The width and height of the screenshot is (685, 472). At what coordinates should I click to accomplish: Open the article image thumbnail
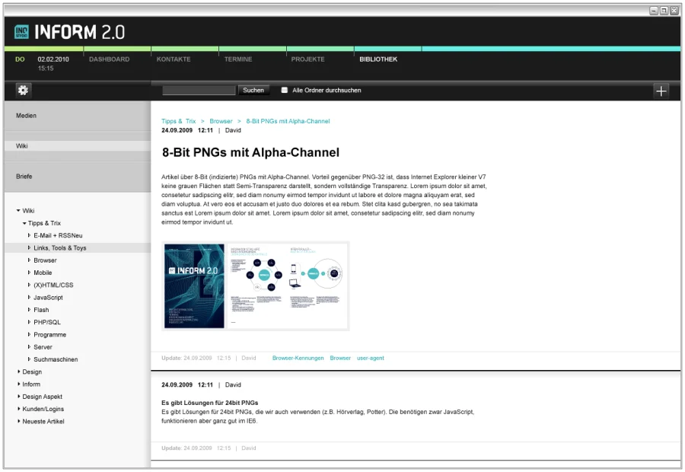255,286
